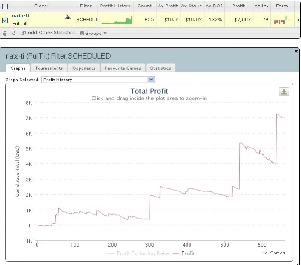Sort by the Filter column header
The width and height of the screenshot is (301, 265).
pos(86,6)
